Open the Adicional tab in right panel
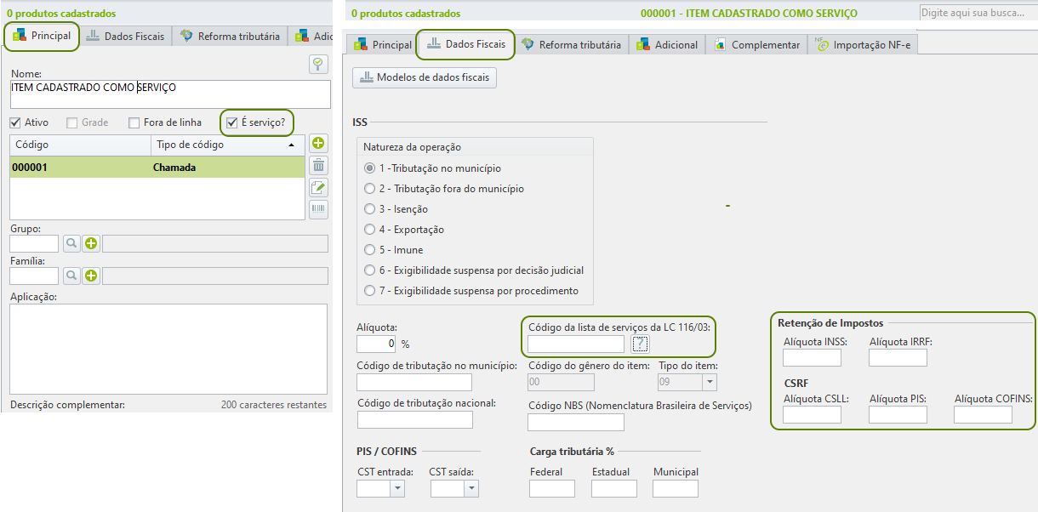Viewport: 1038px width, 512px height. pyautogui.click(x=667, y=45)
